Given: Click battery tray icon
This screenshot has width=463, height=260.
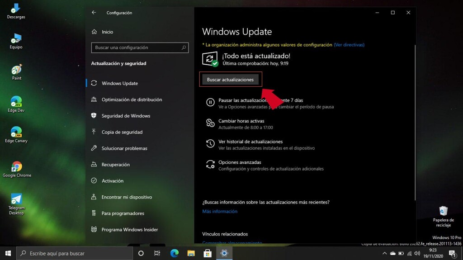Looking at the screenshot, I should pos(401,253).
